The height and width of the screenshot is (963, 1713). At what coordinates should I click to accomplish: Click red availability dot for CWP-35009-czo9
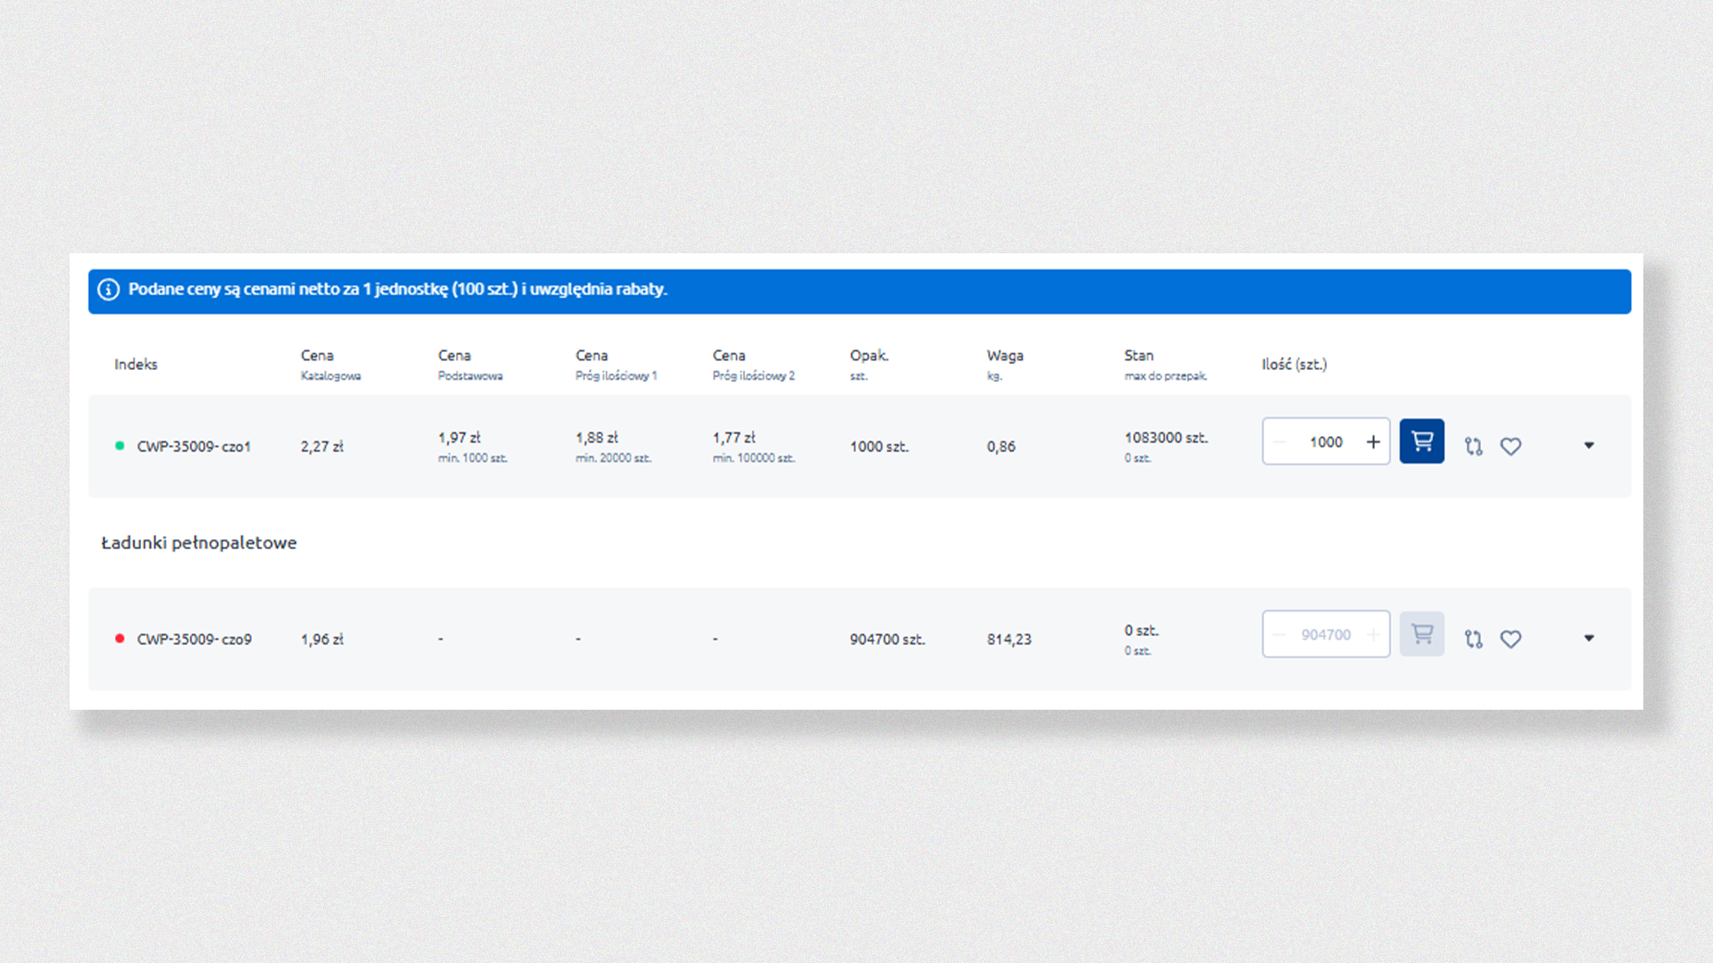120,638
